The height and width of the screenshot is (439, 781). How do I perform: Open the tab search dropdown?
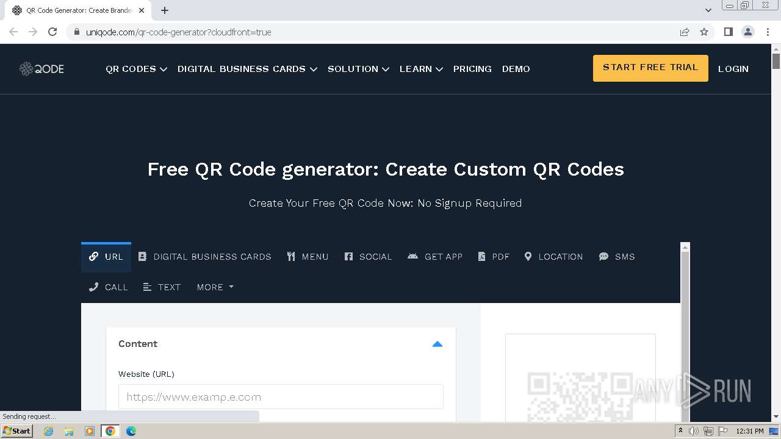tap(708, 10)
